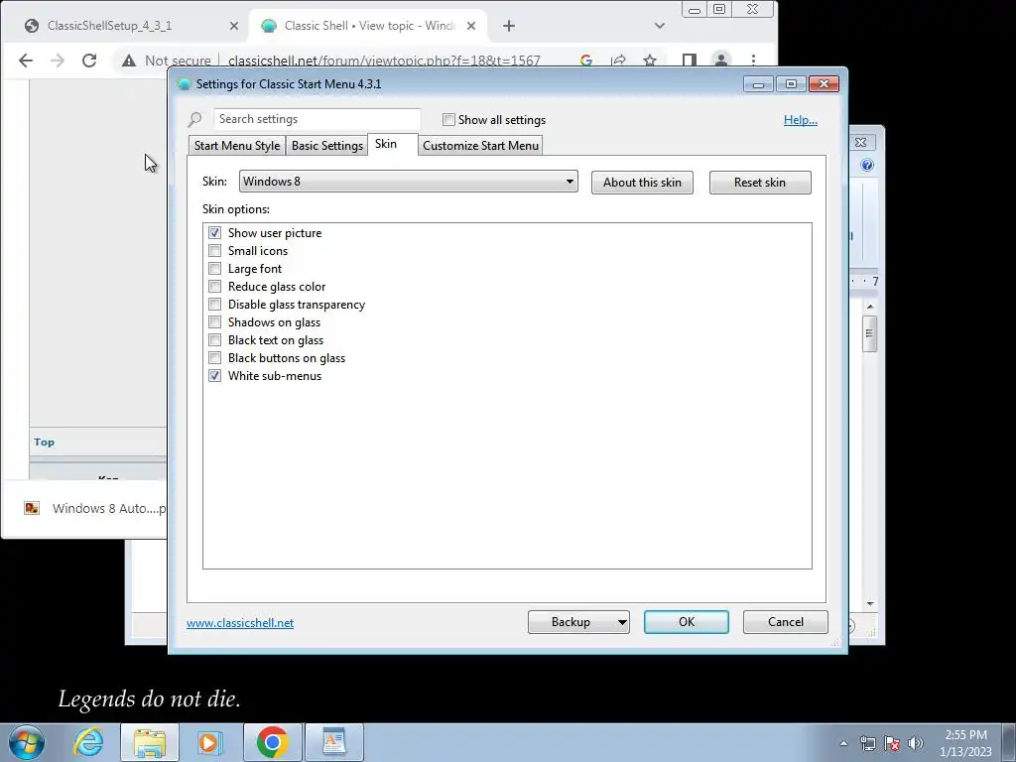Click the Chrome address bar URL

[384, 61]
